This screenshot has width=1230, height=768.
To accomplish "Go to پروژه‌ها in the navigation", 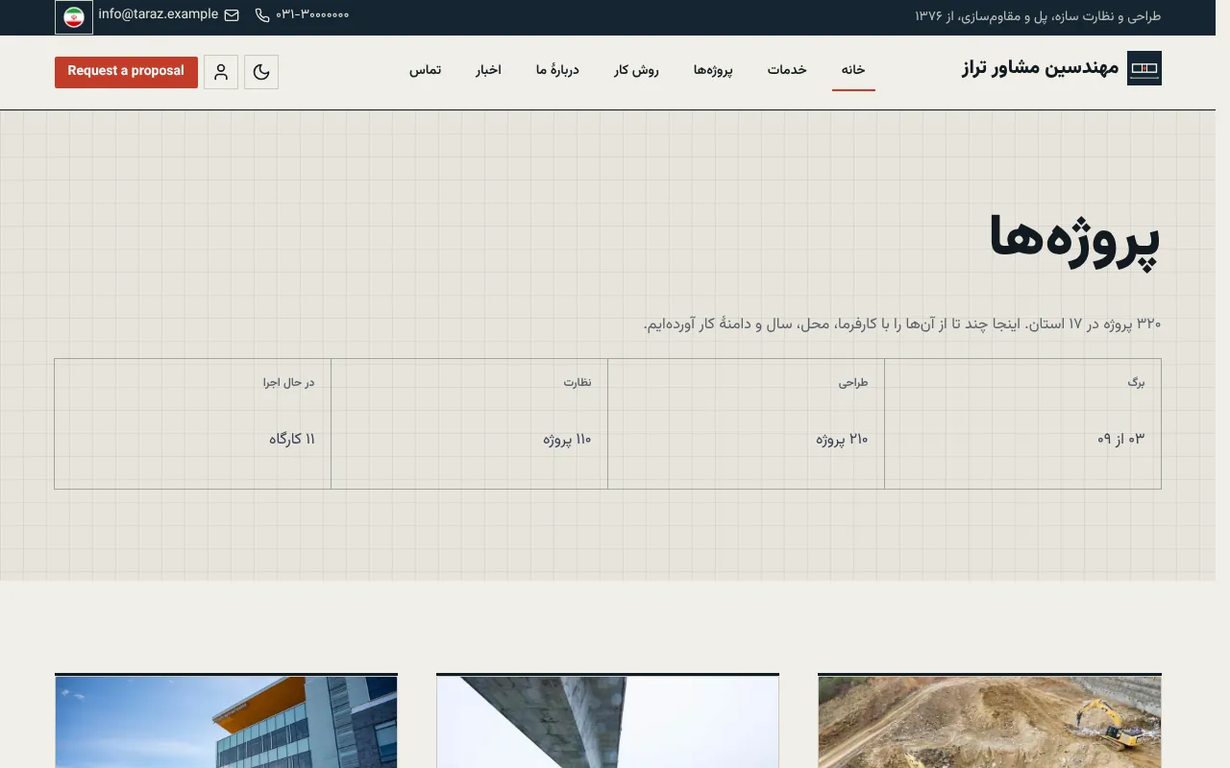I will 713,70.
